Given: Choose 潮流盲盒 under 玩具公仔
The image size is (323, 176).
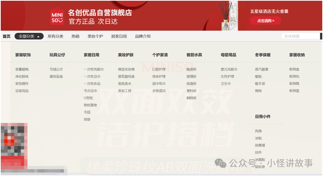Looking at the screenshot, I should coord(56,76).
